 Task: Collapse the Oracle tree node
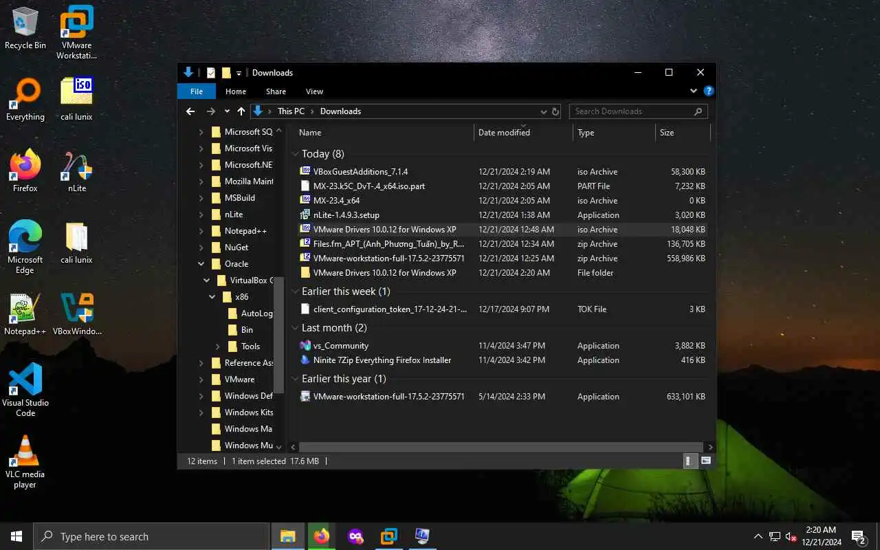click(x=201, y=264)
